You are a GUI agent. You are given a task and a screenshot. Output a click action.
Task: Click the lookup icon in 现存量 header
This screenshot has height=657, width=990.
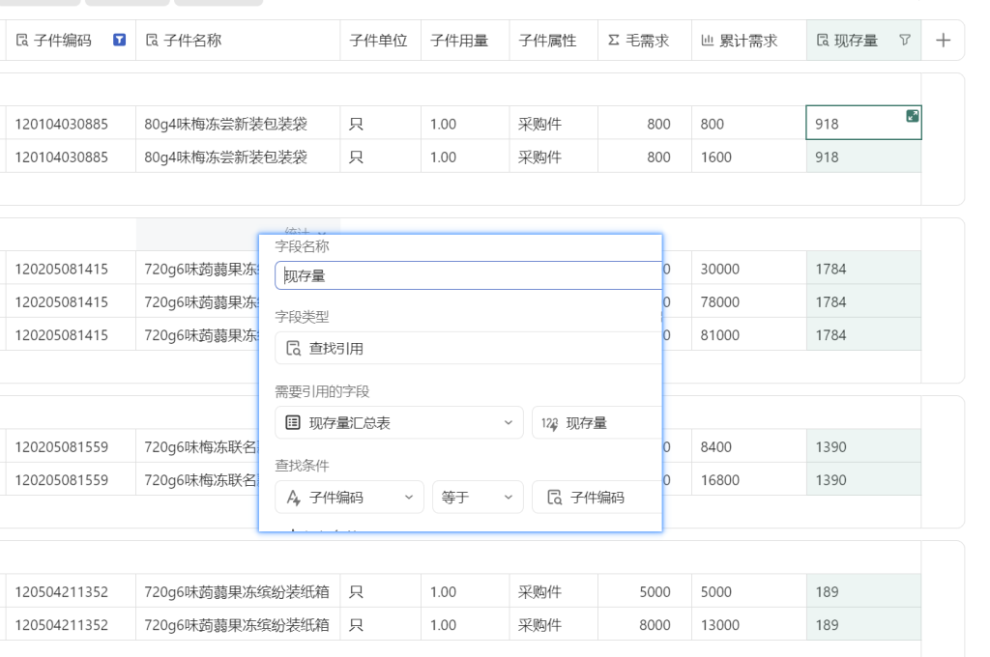[823, 41]
